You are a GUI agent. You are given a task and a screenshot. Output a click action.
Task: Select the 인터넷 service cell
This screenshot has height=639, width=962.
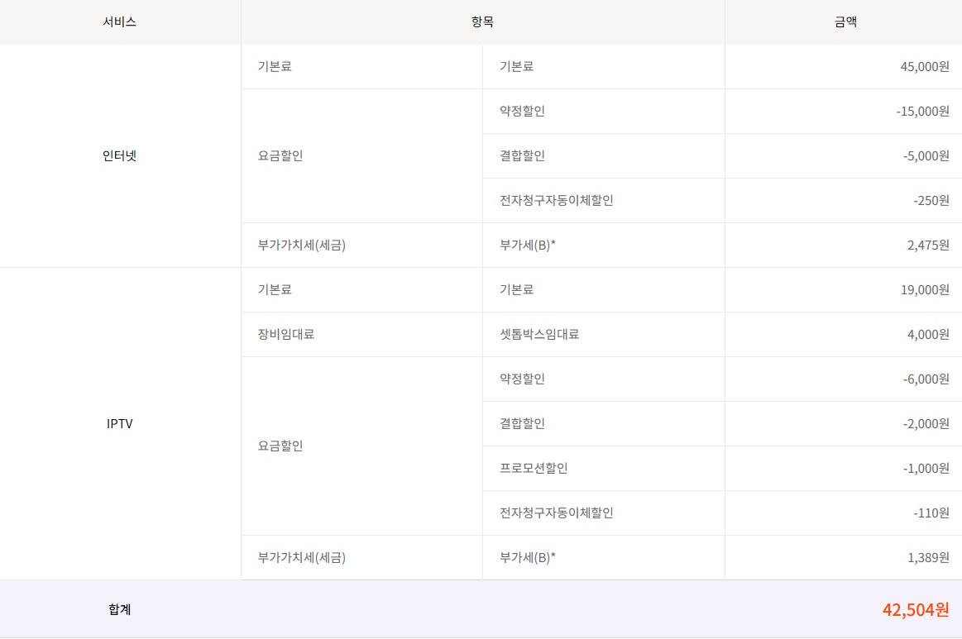click(120, 155)
